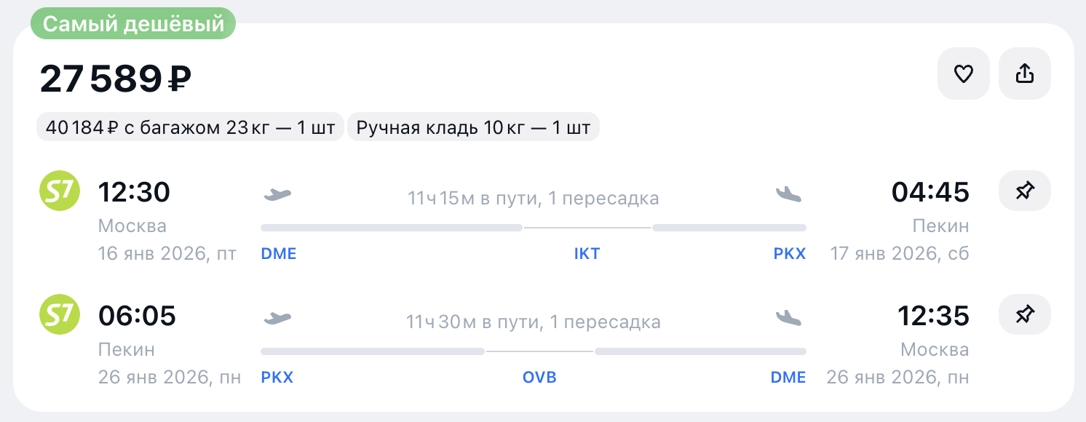This screenshot has width=1086, height=422.
Task: Add ticket to favorites with heart icon
Action: (x=963, y=73)
